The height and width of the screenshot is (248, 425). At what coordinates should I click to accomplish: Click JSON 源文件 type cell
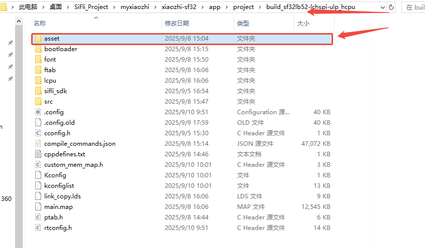(x=255, y=144)
